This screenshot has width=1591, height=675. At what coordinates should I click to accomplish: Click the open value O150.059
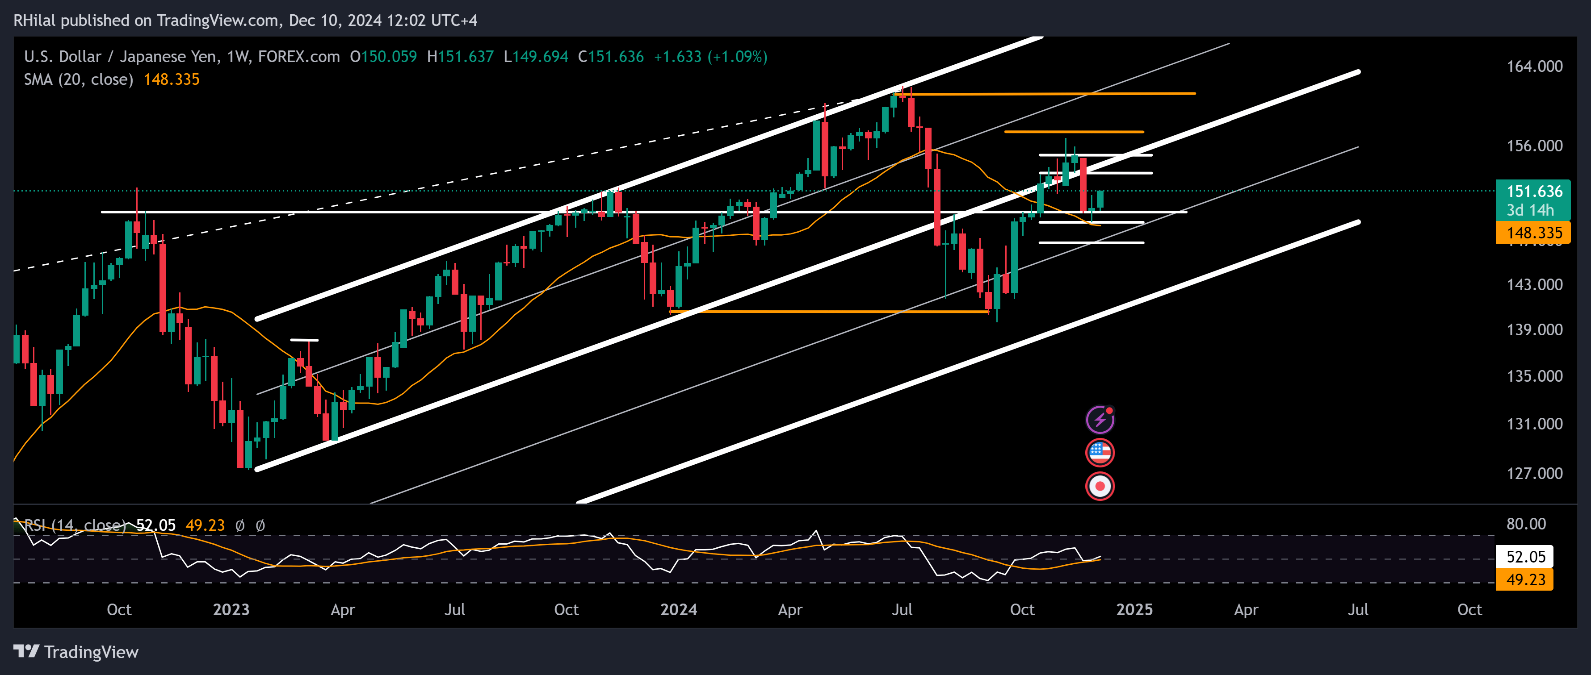pos(383,57)
